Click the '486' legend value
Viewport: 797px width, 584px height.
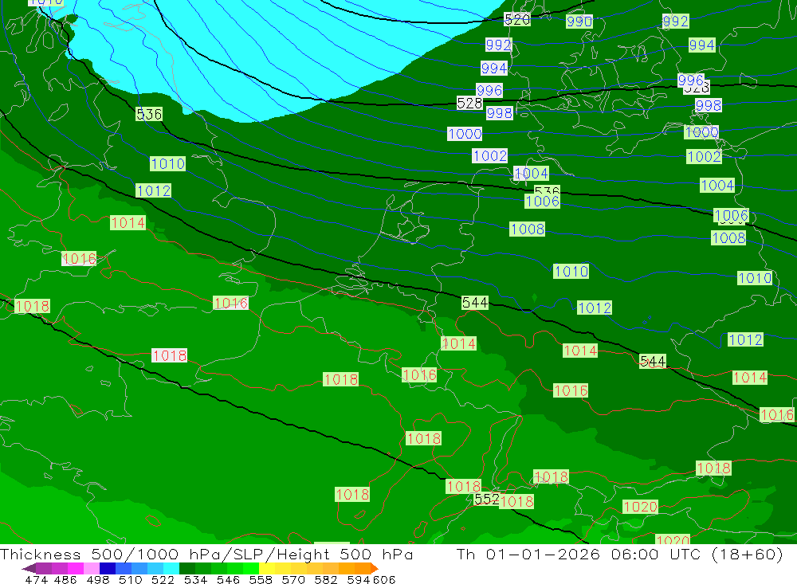pos(65,579)
